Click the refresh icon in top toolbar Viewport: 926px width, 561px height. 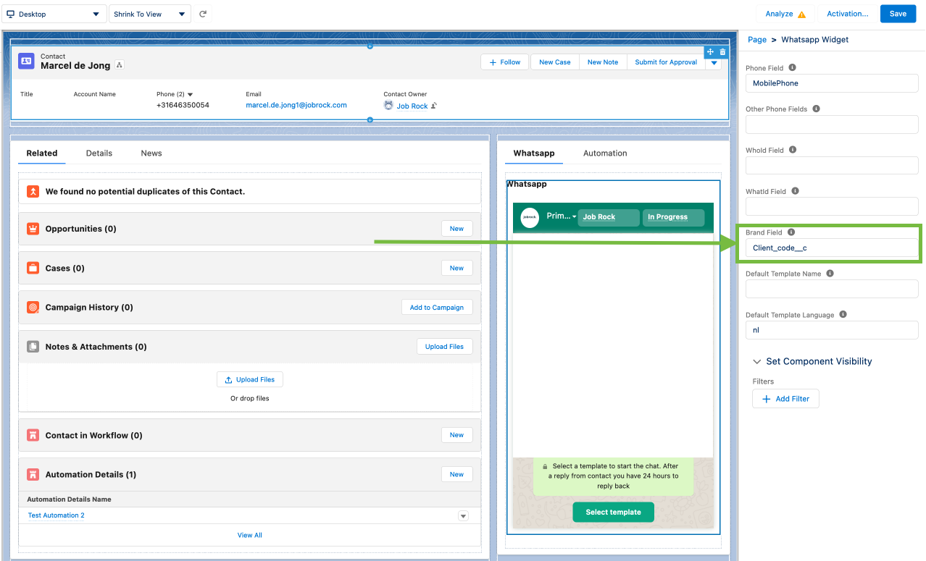click(203, 14)
